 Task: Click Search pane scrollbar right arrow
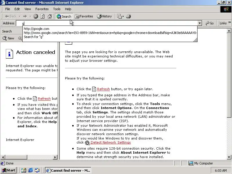(55, 157)
